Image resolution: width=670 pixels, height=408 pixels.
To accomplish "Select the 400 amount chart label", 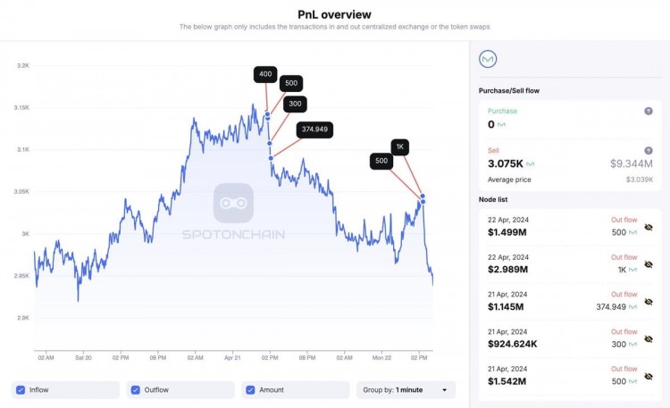I will coord(265,74).
